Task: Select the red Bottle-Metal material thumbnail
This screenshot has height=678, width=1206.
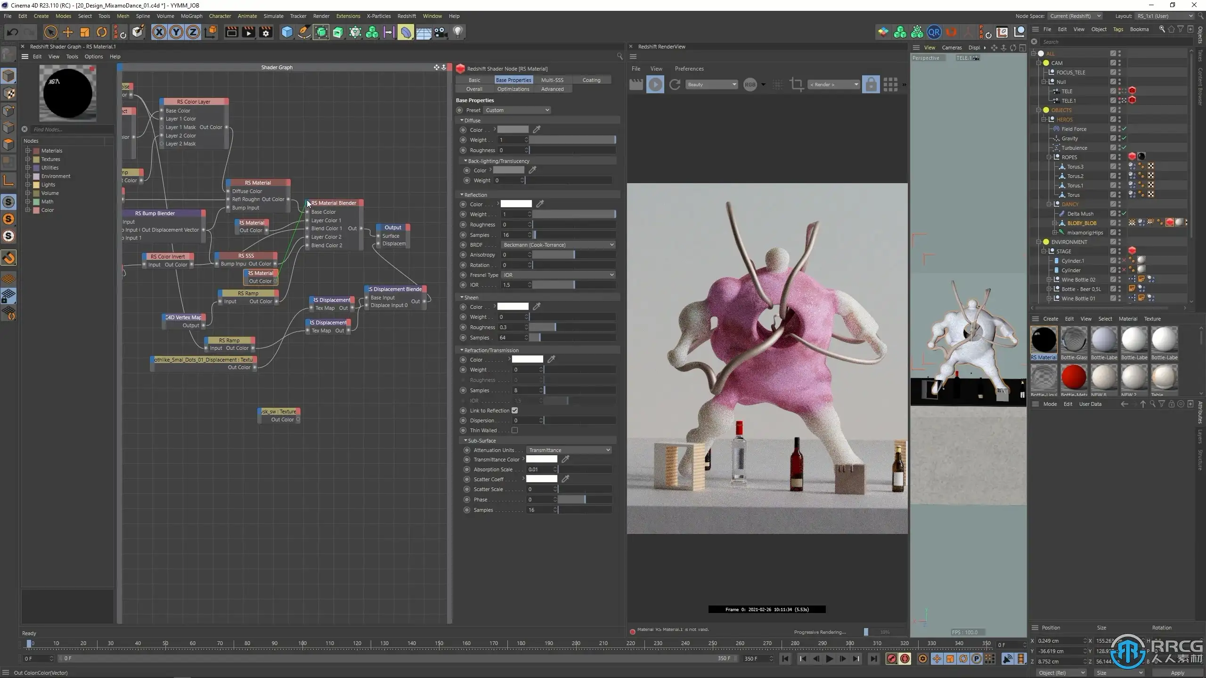Action: pyautogui.click(x=1074, y=377)
